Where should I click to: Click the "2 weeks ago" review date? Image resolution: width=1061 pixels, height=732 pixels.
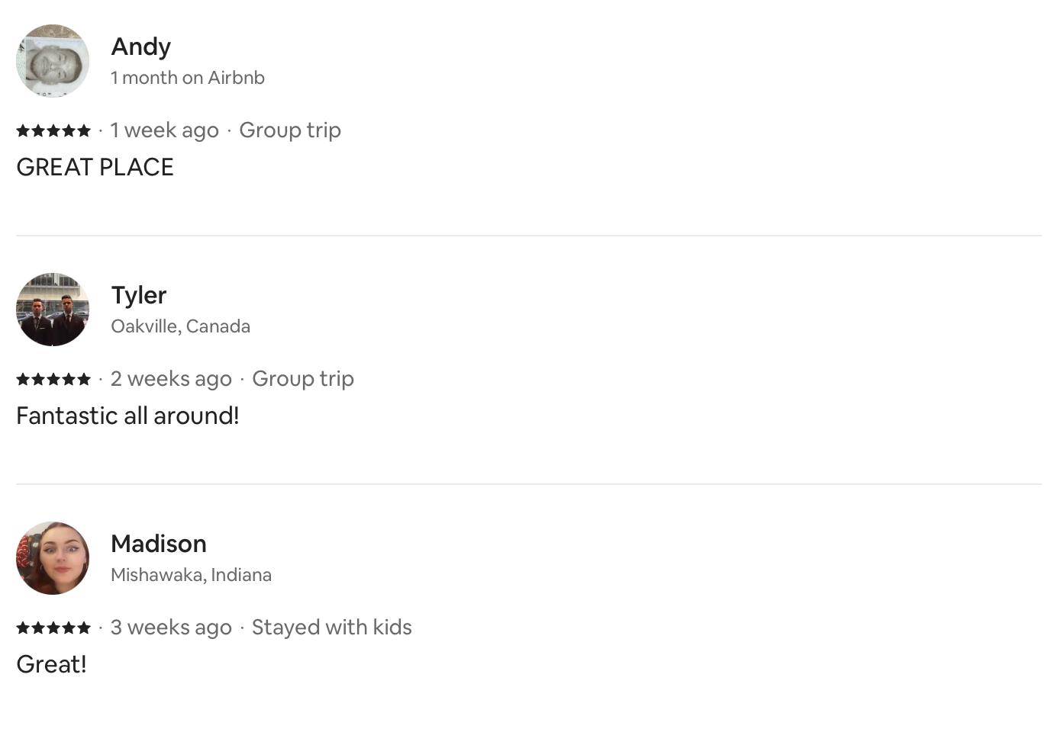pos(171,379)
